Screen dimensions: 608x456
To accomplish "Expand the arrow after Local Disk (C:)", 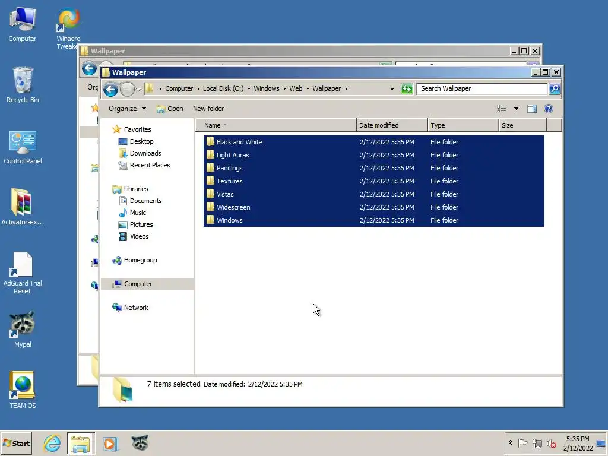I will [249, 89].
